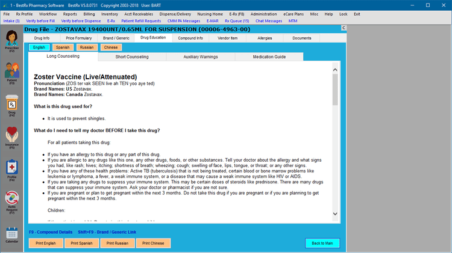
Task: Open the Patient (F3) sidebar icon
Action: click(x=12, y=73)
